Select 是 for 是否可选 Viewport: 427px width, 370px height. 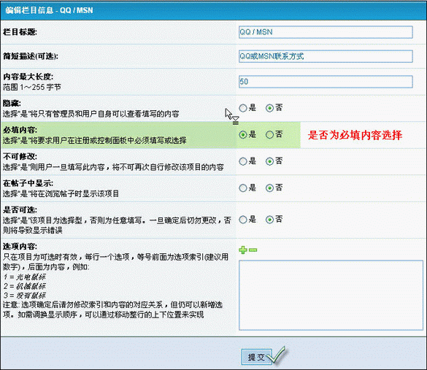tap(242, 220)
